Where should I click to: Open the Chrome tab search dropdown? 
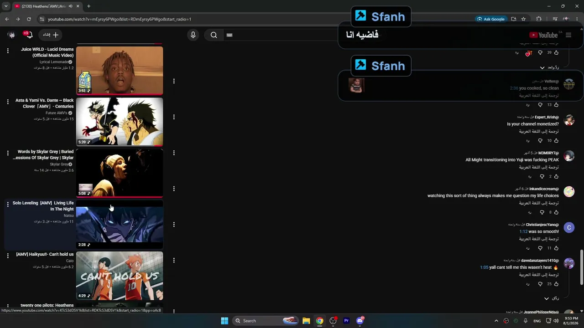tap(6, 6)
